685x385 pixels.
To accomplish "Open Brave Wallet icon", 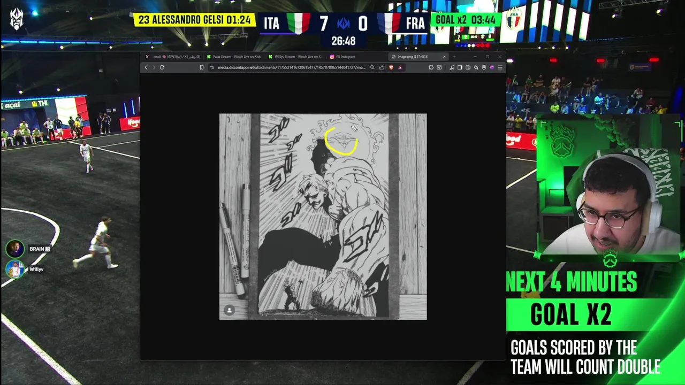I will (x=468, y=67).
